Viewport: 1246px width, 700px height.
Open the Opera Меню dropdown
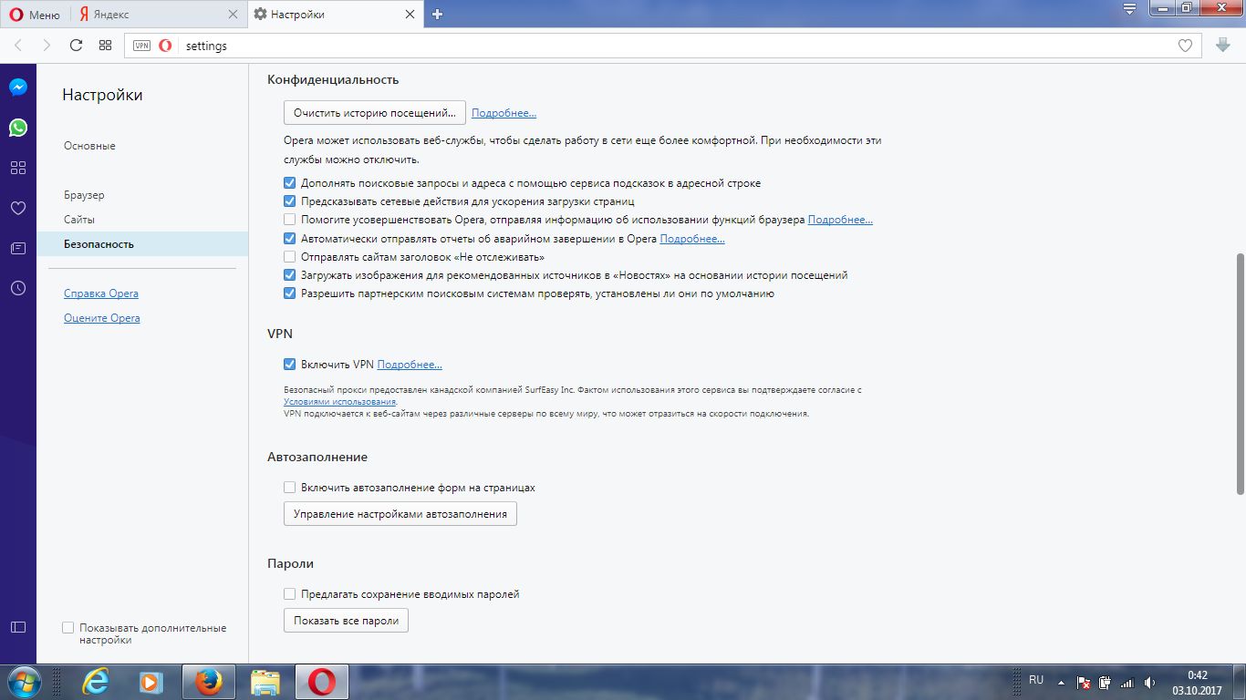click(35, 15)
